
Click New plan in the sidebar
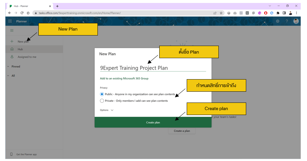(x=23, y=42)
